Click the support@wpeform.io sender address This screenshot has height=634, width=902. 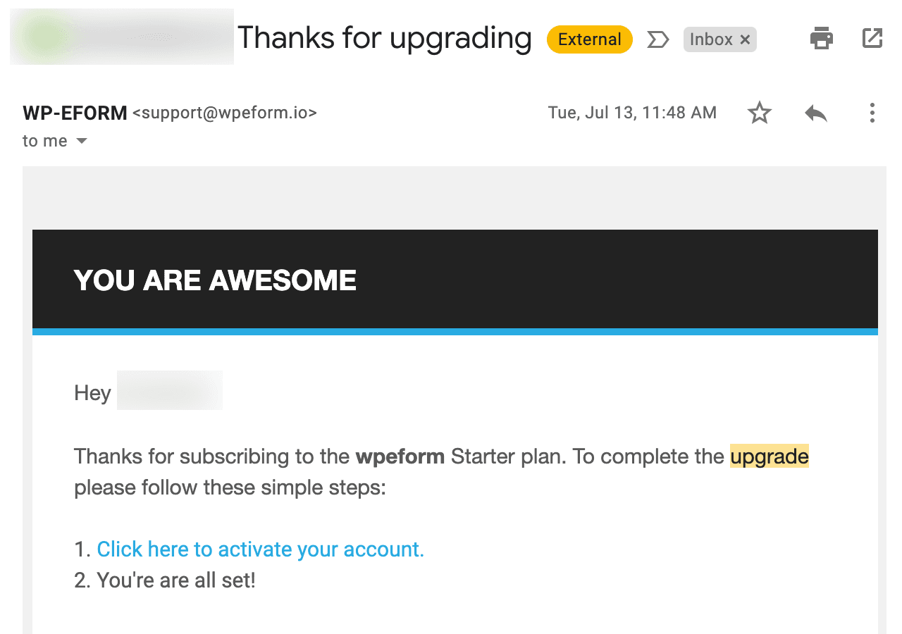pos(225,113)
